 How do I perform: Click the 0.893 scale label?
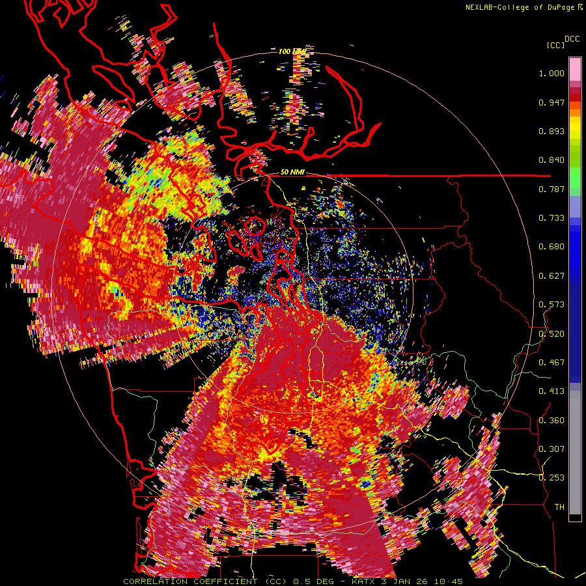click(x=551, y=131)
